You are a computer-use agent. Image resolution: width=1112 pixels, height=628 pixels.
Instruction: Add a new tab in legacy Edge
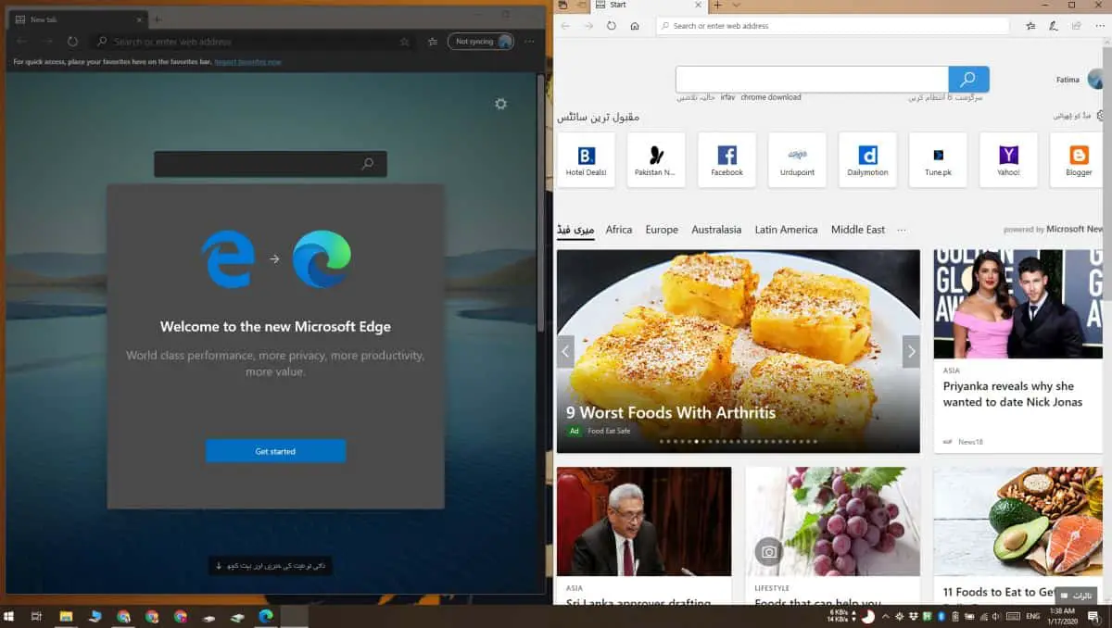point(717,6)
